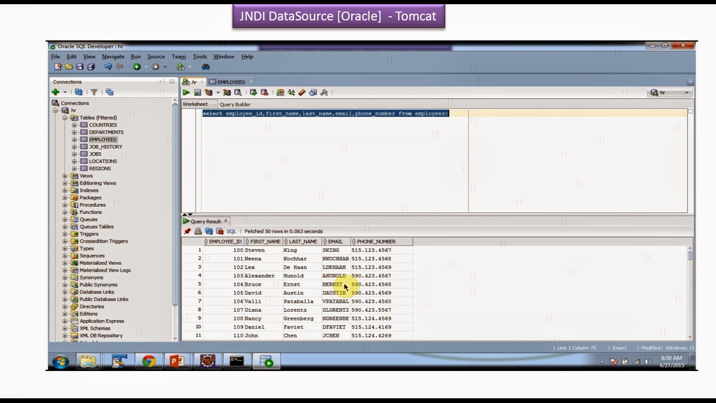Image resolution: width=716 pixels, height=403 pixels.
Task: Select the Query Result tab
Action: pyautogui.click(x=205, y=221)
